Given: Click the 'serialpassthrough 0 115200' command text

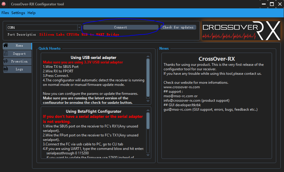Looking at the screenshot, I should pyautogui.click(x=68, y=153).
